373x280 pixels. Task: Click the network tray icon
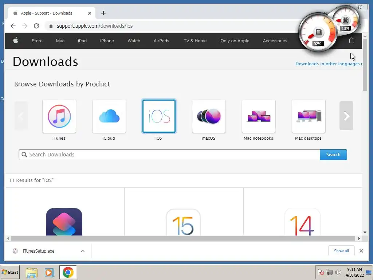[329, 272]
